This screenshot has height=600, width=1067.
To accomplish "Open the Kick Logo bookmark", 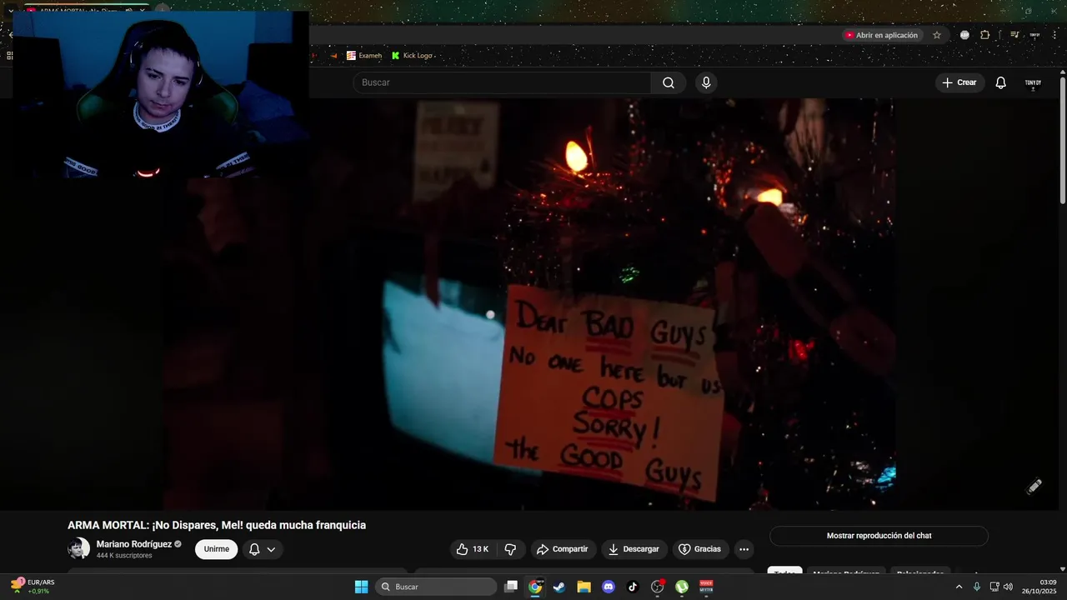I will tap(413, 56).
